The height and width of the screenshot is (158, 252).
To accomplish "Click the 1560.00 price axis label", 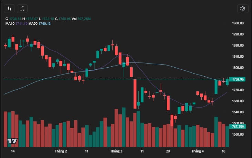I will (x=238, y=134).
